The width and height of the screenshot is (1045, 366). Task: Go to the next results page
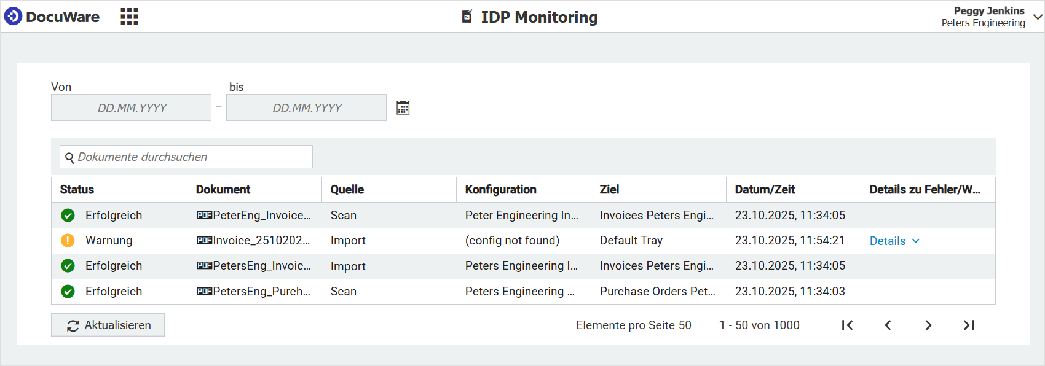928,325
